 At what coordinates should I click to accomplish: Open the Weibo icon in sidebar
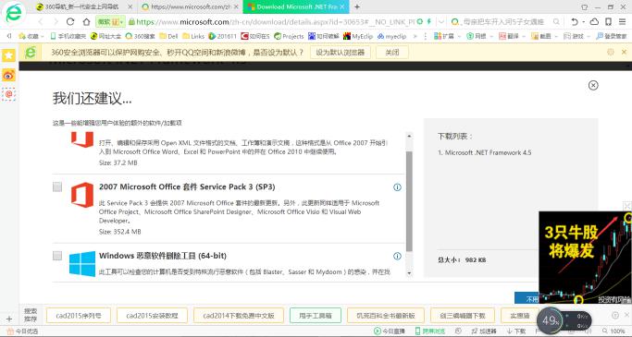(x=8, y=75)
